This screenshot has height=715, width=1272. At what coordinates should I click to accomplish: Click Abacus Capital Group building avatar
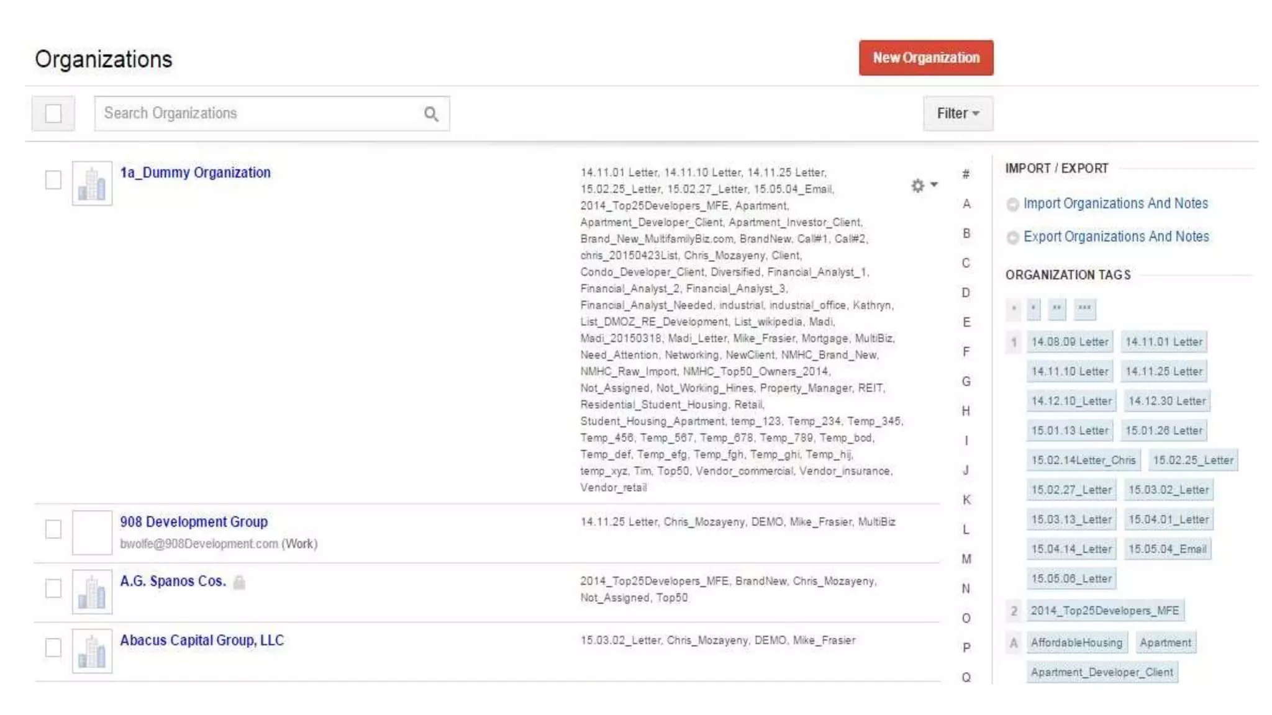(x=92, y=651)
